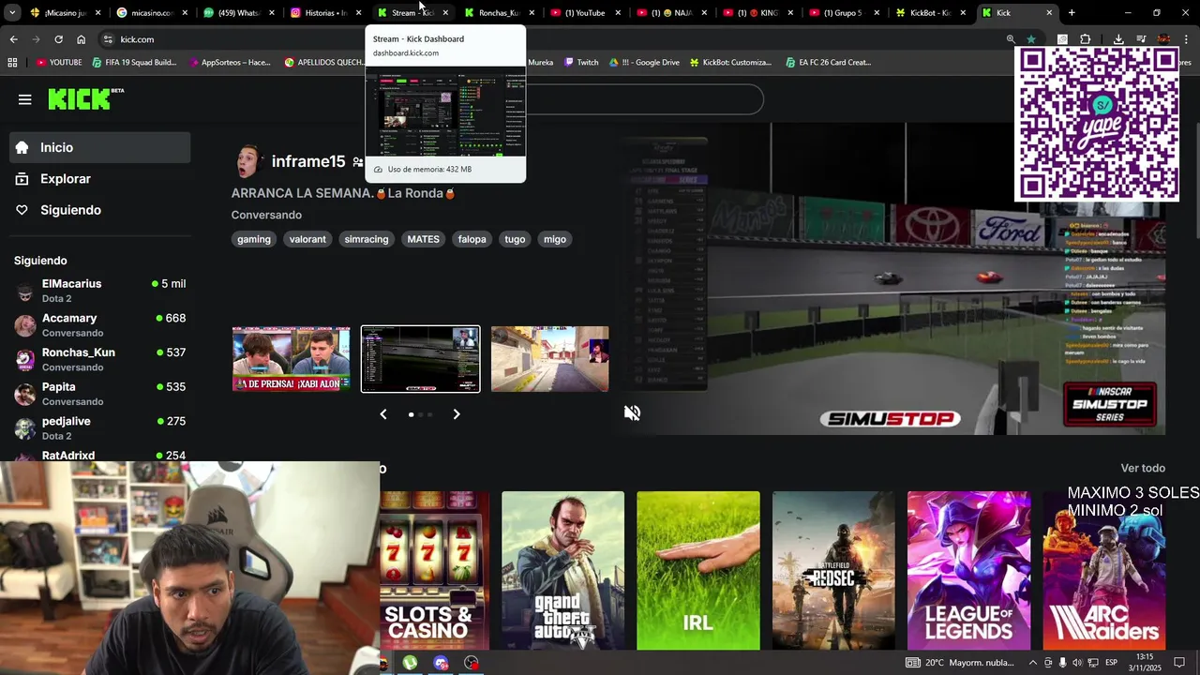
Task: Open browser apps grid icon
Action: coord(12,63)
